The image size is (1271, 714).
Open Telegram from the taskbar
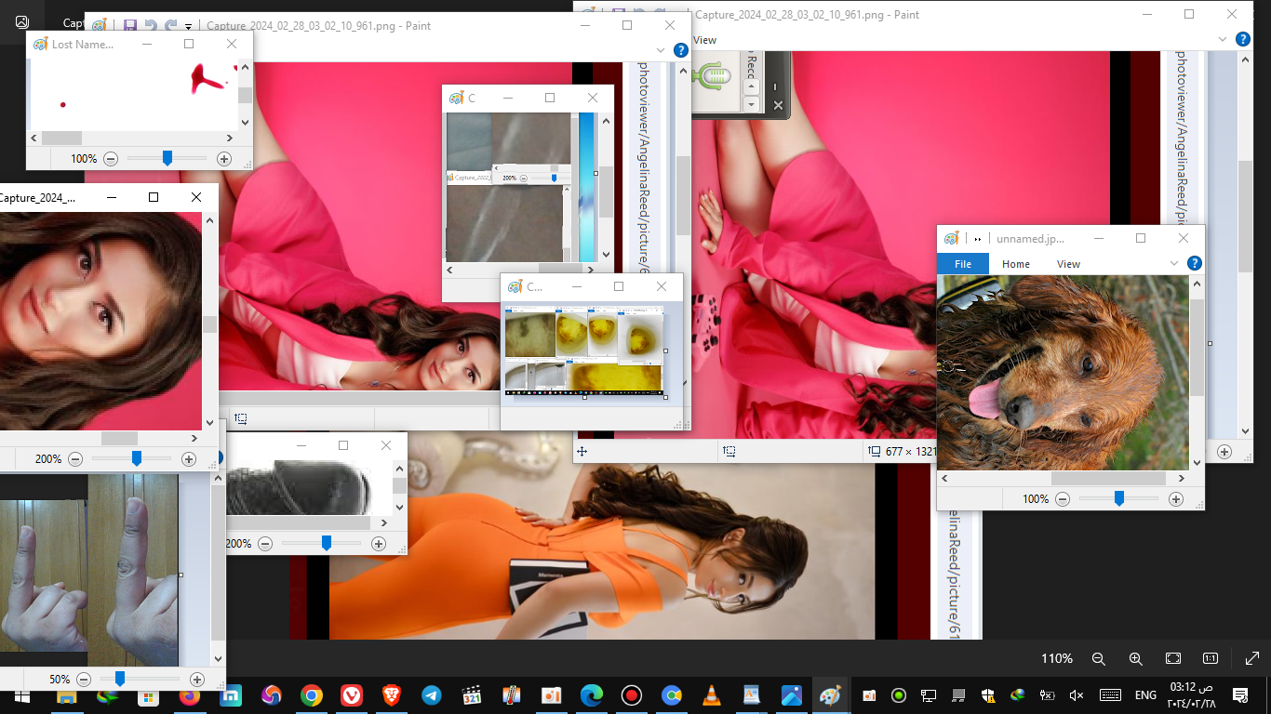pos(431,695)
